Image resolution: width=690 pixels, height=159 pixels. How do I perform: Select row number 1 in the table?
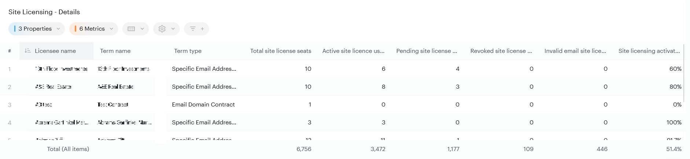point(10,69)
